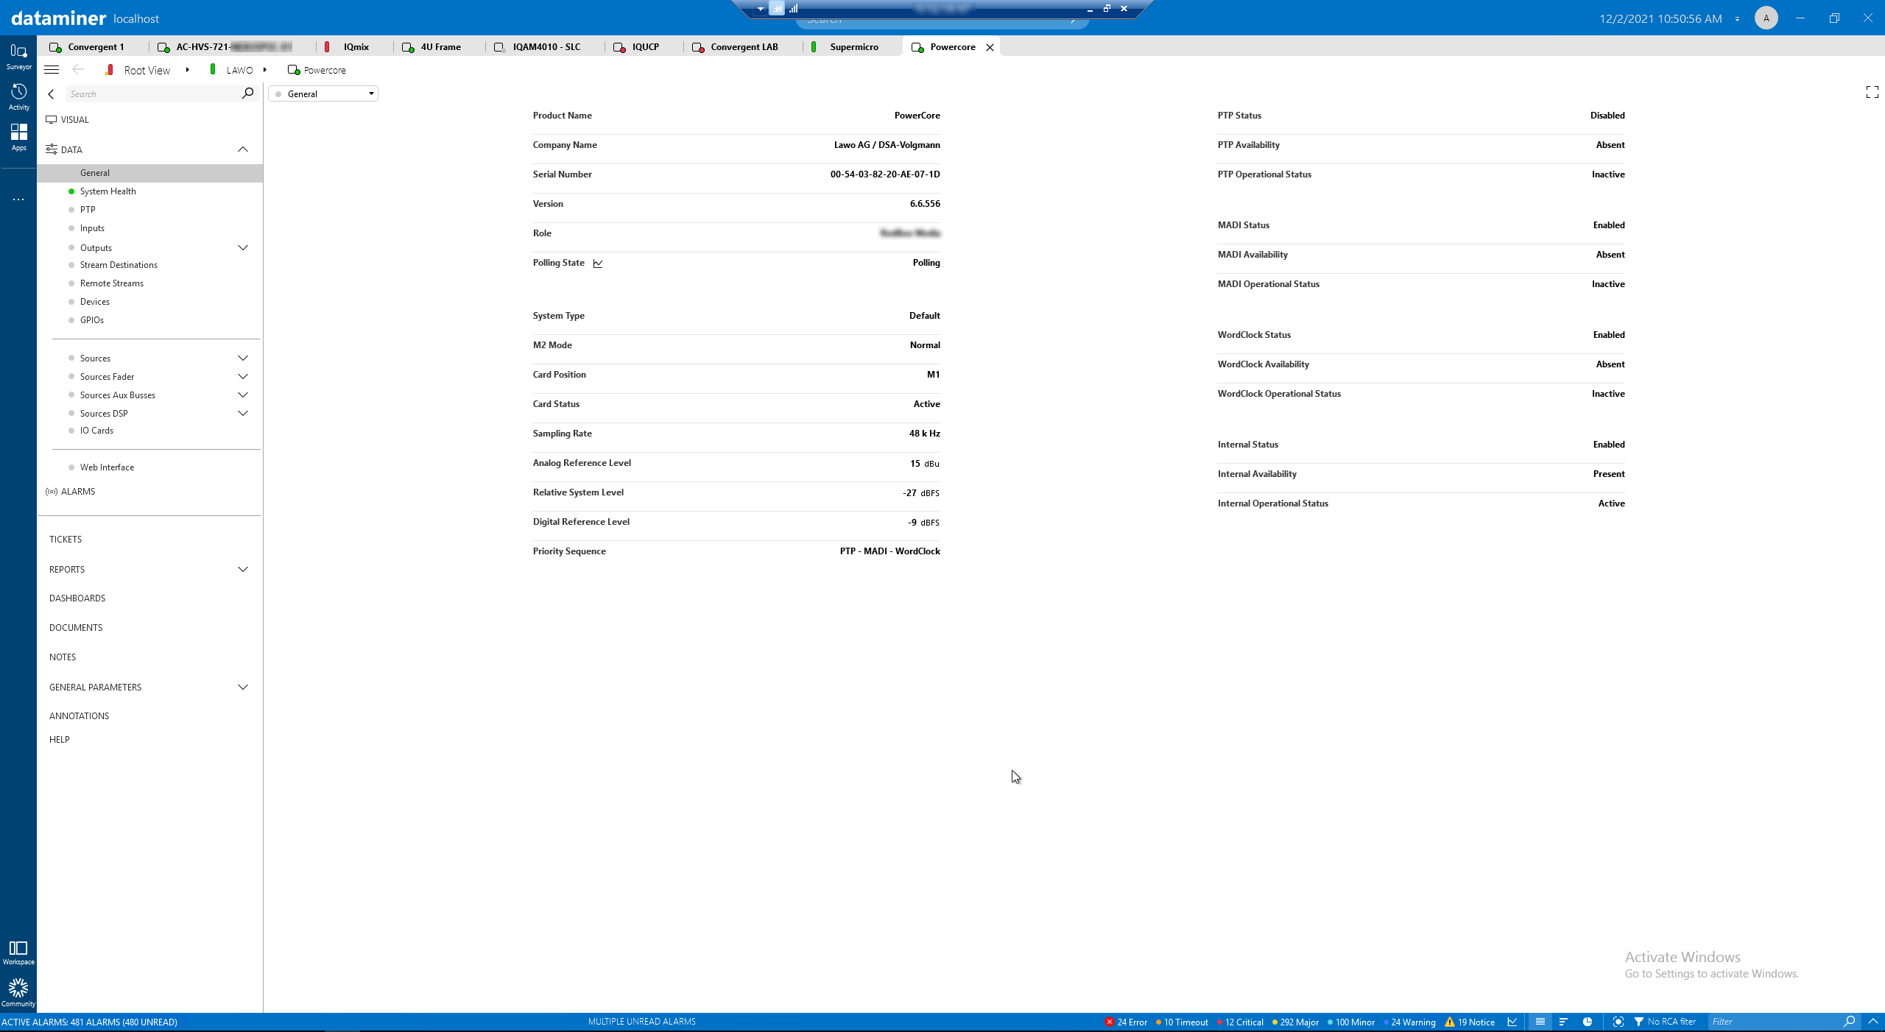Expand the Outputs tree item

point(242,248)
